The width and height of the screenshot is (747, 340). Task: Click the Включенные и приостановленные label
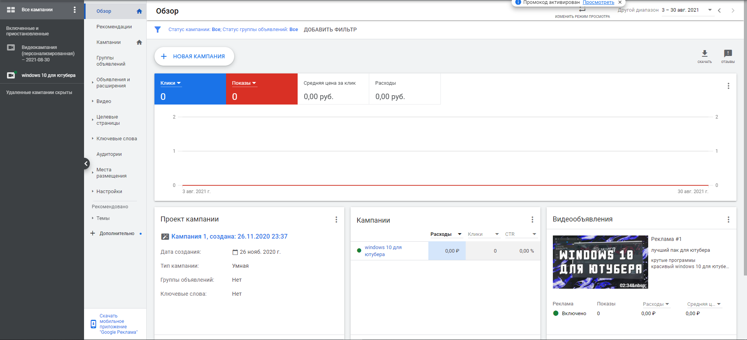point(27,31)
